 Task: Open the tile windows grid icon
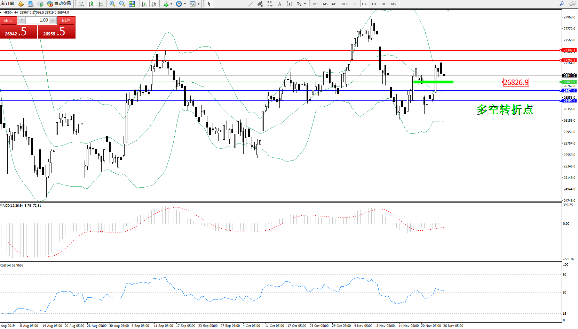[132, 4]
